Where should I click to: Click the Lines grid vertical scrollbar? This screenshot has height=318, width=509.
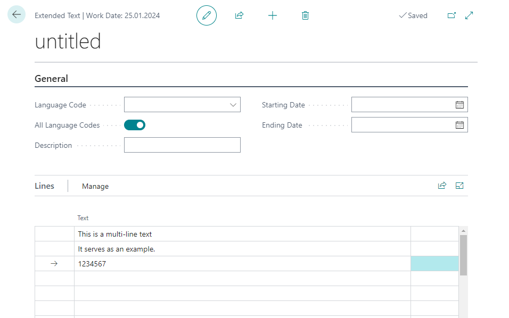463,255
